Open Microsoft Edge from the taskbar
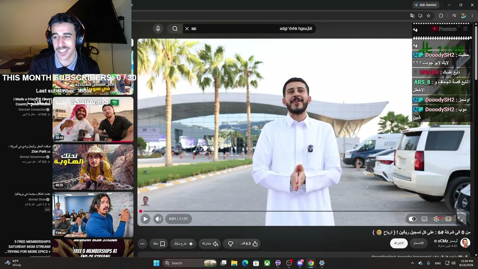Screen dimensions: 478x269 (245, 263)
